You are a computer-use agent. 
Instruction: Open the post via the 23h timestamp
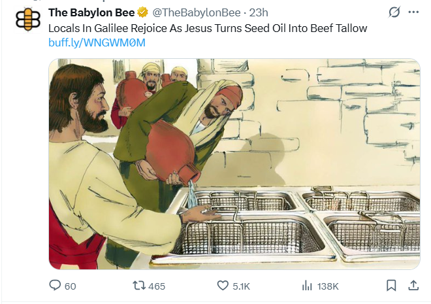tap(259, 13)
